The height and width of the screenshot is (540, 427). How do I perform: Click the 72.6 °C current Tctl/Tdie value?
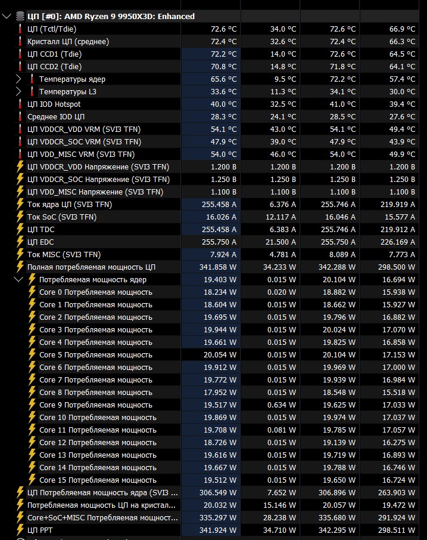point(224,29)
